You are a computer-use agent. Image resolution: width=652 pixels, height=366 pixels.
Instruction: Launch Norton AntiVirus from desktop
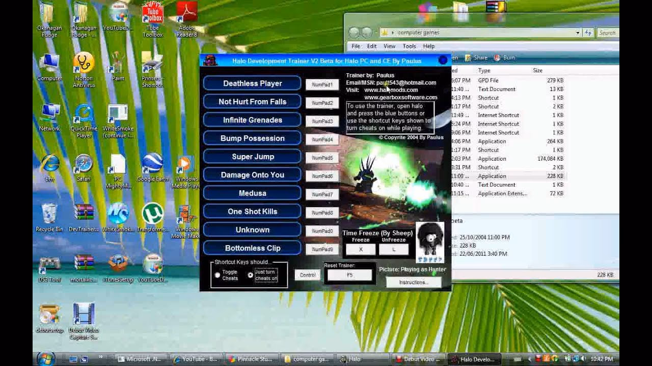point(84,70)
